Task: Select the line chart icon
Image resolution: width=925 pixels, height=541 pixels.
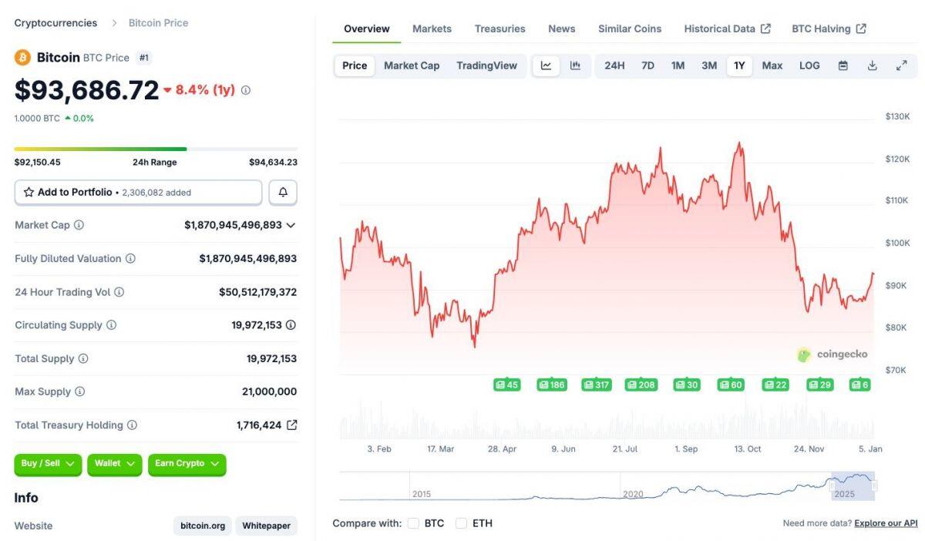Action: tap(546, 66)
